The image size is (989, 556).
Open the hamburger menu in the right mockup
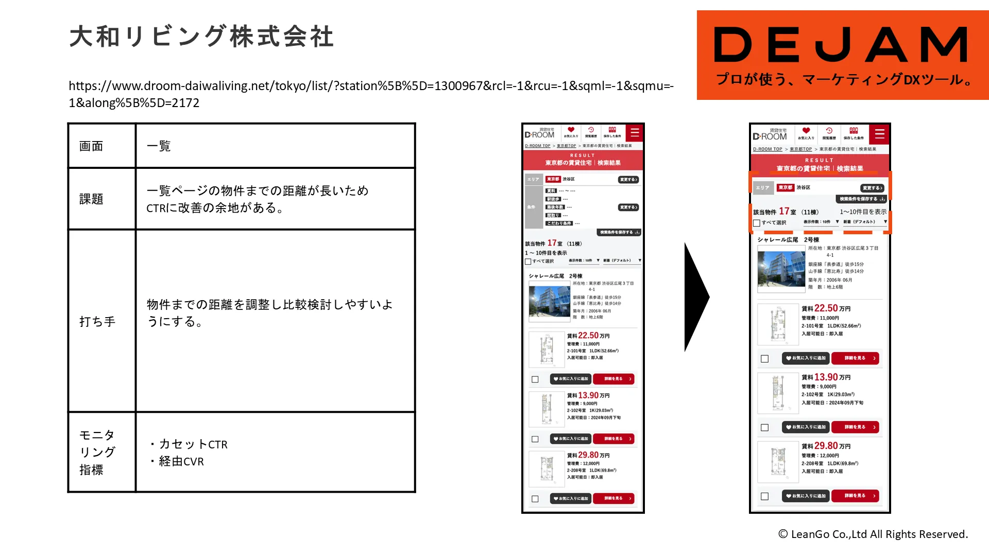click(x=879, y=134)
